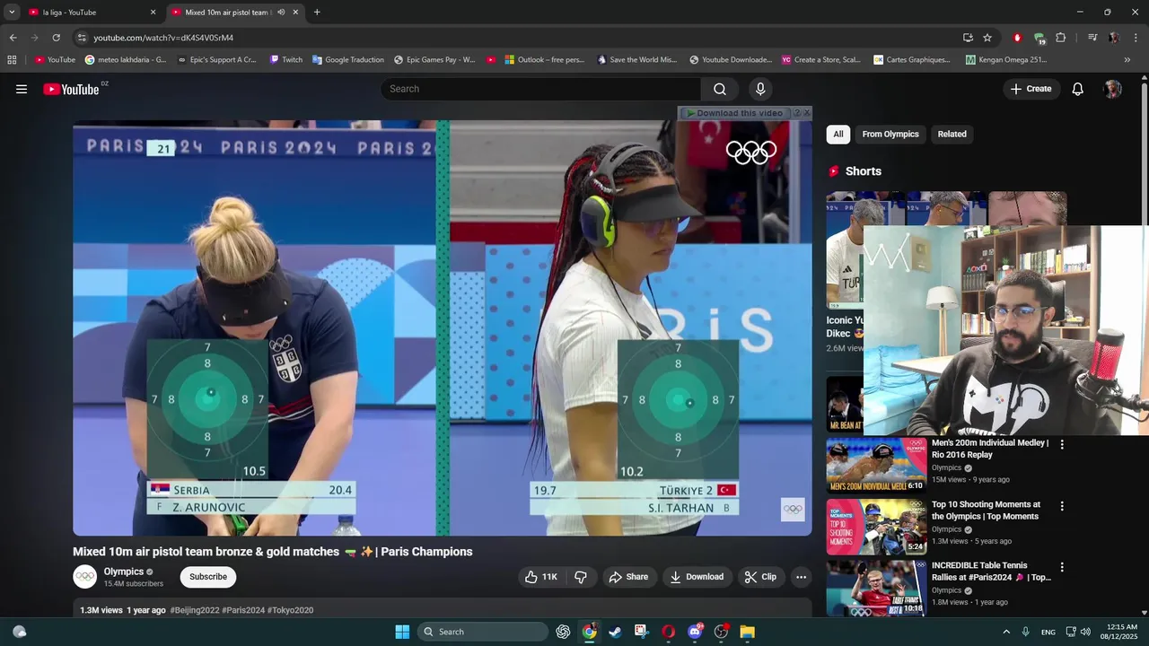Reload the current page
Viewport: 1149px width, 646px height.
click(x=56, y=38)
